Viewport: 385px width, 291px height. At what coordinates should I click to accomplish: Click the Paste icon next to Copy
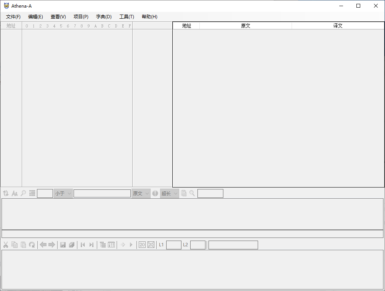(23, 245)
